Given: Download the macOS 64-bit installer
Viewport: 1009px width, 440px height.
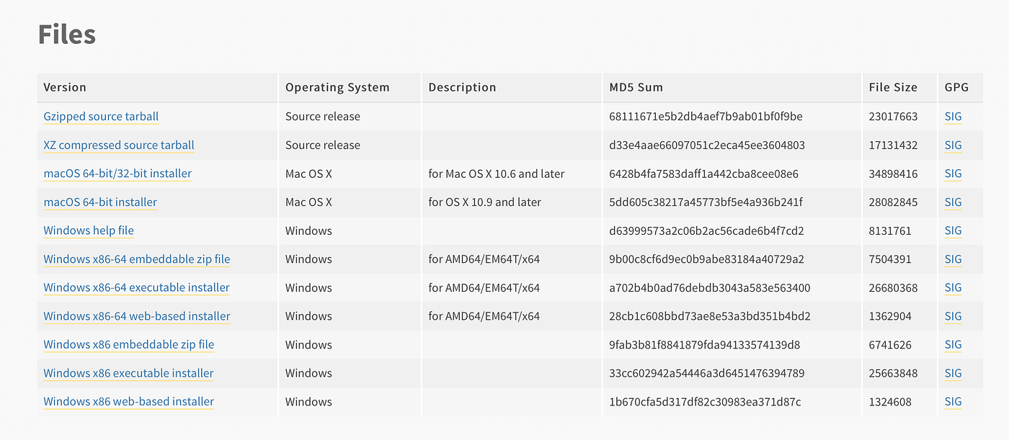Looking at the screenshot, I should (99, 202).
